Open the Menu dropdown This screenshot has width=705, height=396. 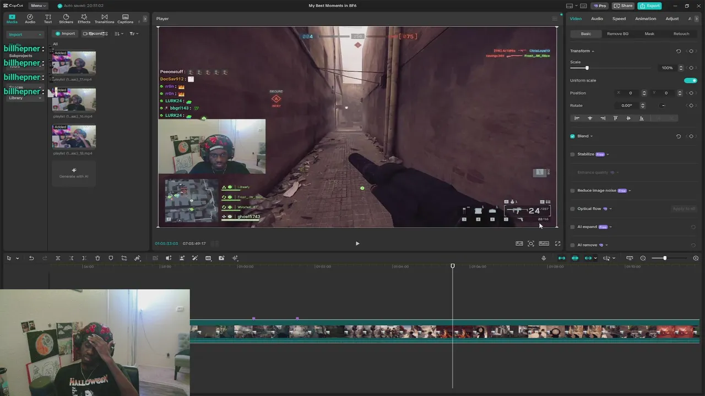[x=37, y=5]
